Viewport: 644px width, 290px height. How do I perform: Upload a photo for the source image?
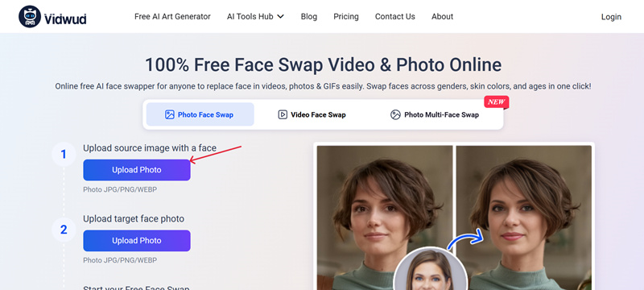click(x=137, y=170)
